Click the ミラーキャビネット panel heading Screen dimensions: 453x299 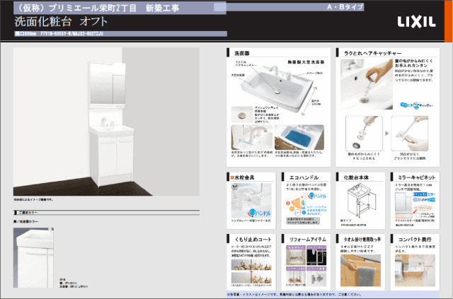pos(417,177)
